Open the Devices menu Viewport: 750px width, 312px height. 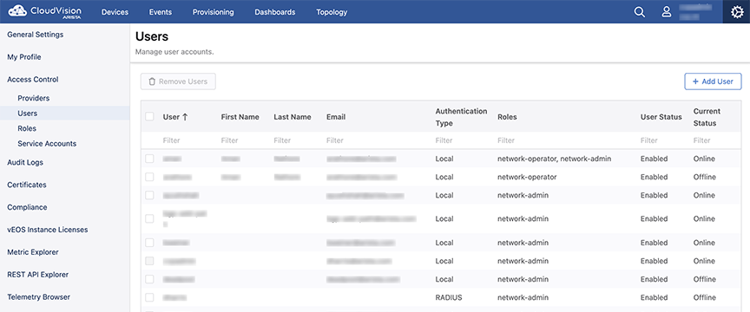pyautogui.click(x=115, y=12)
